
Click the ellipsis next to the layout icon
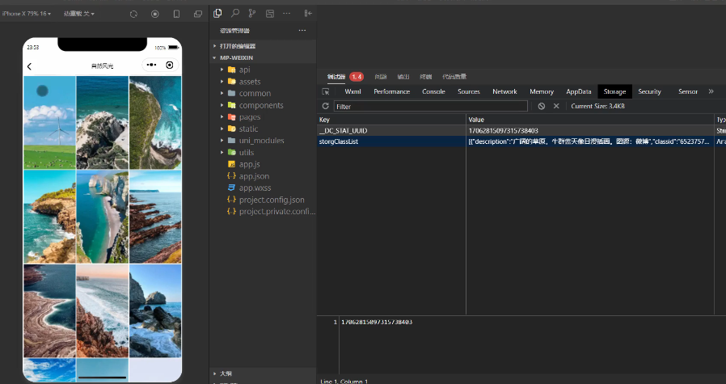click(x=287, y=14)
